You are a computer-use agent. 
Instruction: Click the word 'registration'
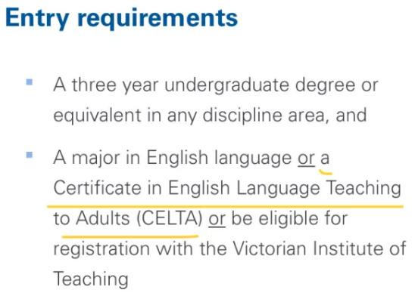click(101, 249)
